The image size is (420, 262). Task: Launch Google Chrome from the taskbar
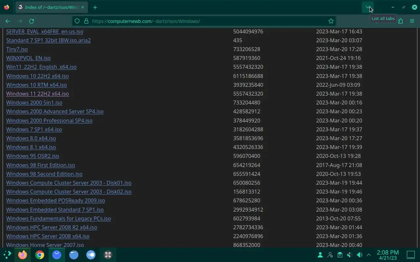[x=40, y=255]
